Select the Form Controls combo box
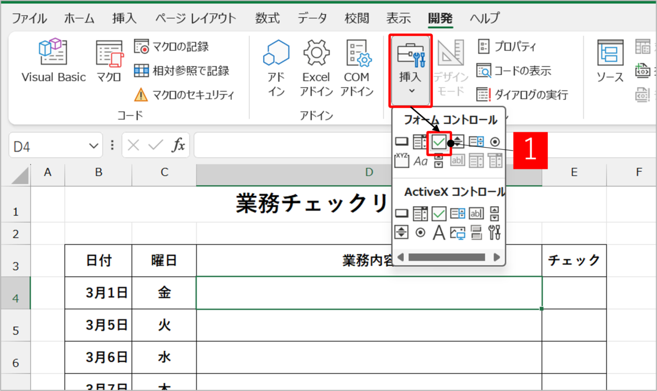This screenshot has height=391, width=657. click(420, 142)
